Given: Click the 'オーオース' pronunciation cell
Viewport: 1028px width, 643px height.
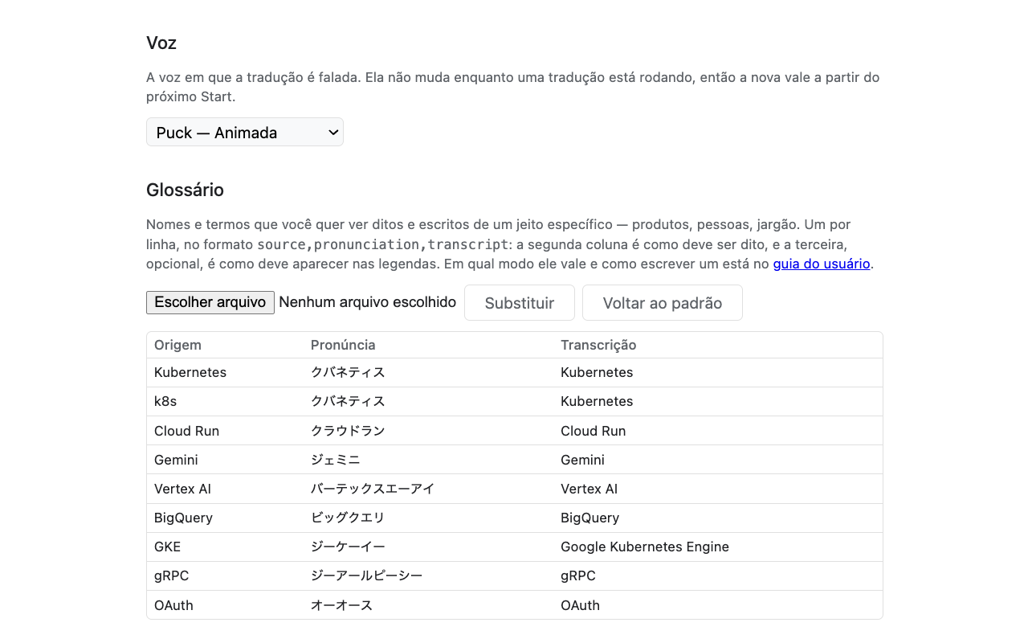Looking at the screenshot, I should click(x=341, y=605).
